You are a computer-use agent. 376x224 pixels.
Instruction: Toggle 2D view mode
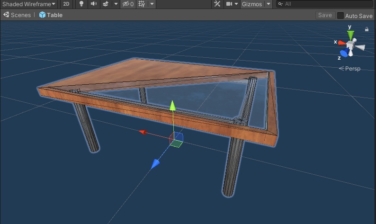(66, 4)
